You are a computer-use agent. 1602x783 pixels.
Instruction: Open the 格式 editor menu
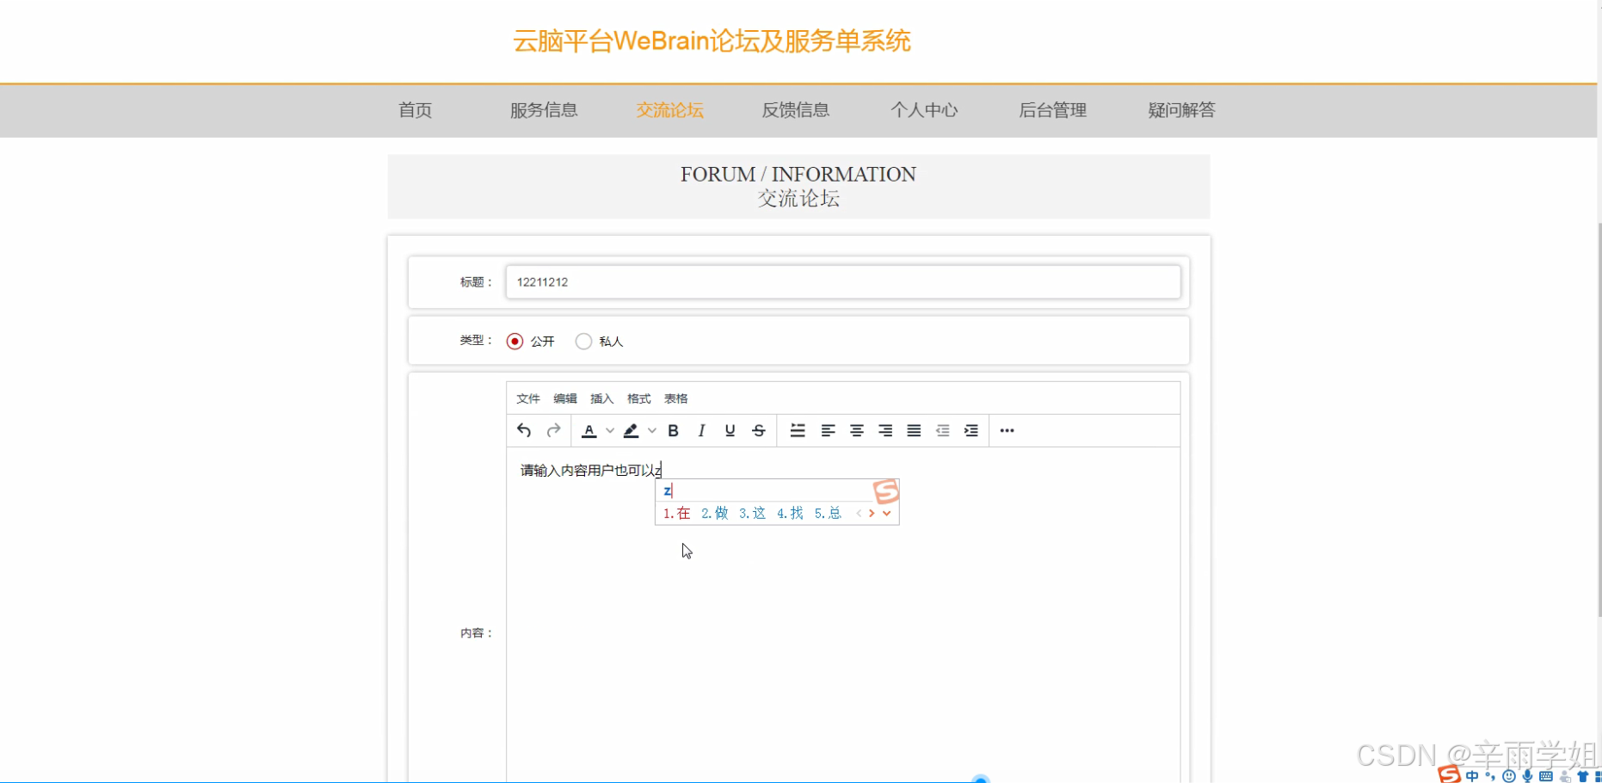pos(638,398)
